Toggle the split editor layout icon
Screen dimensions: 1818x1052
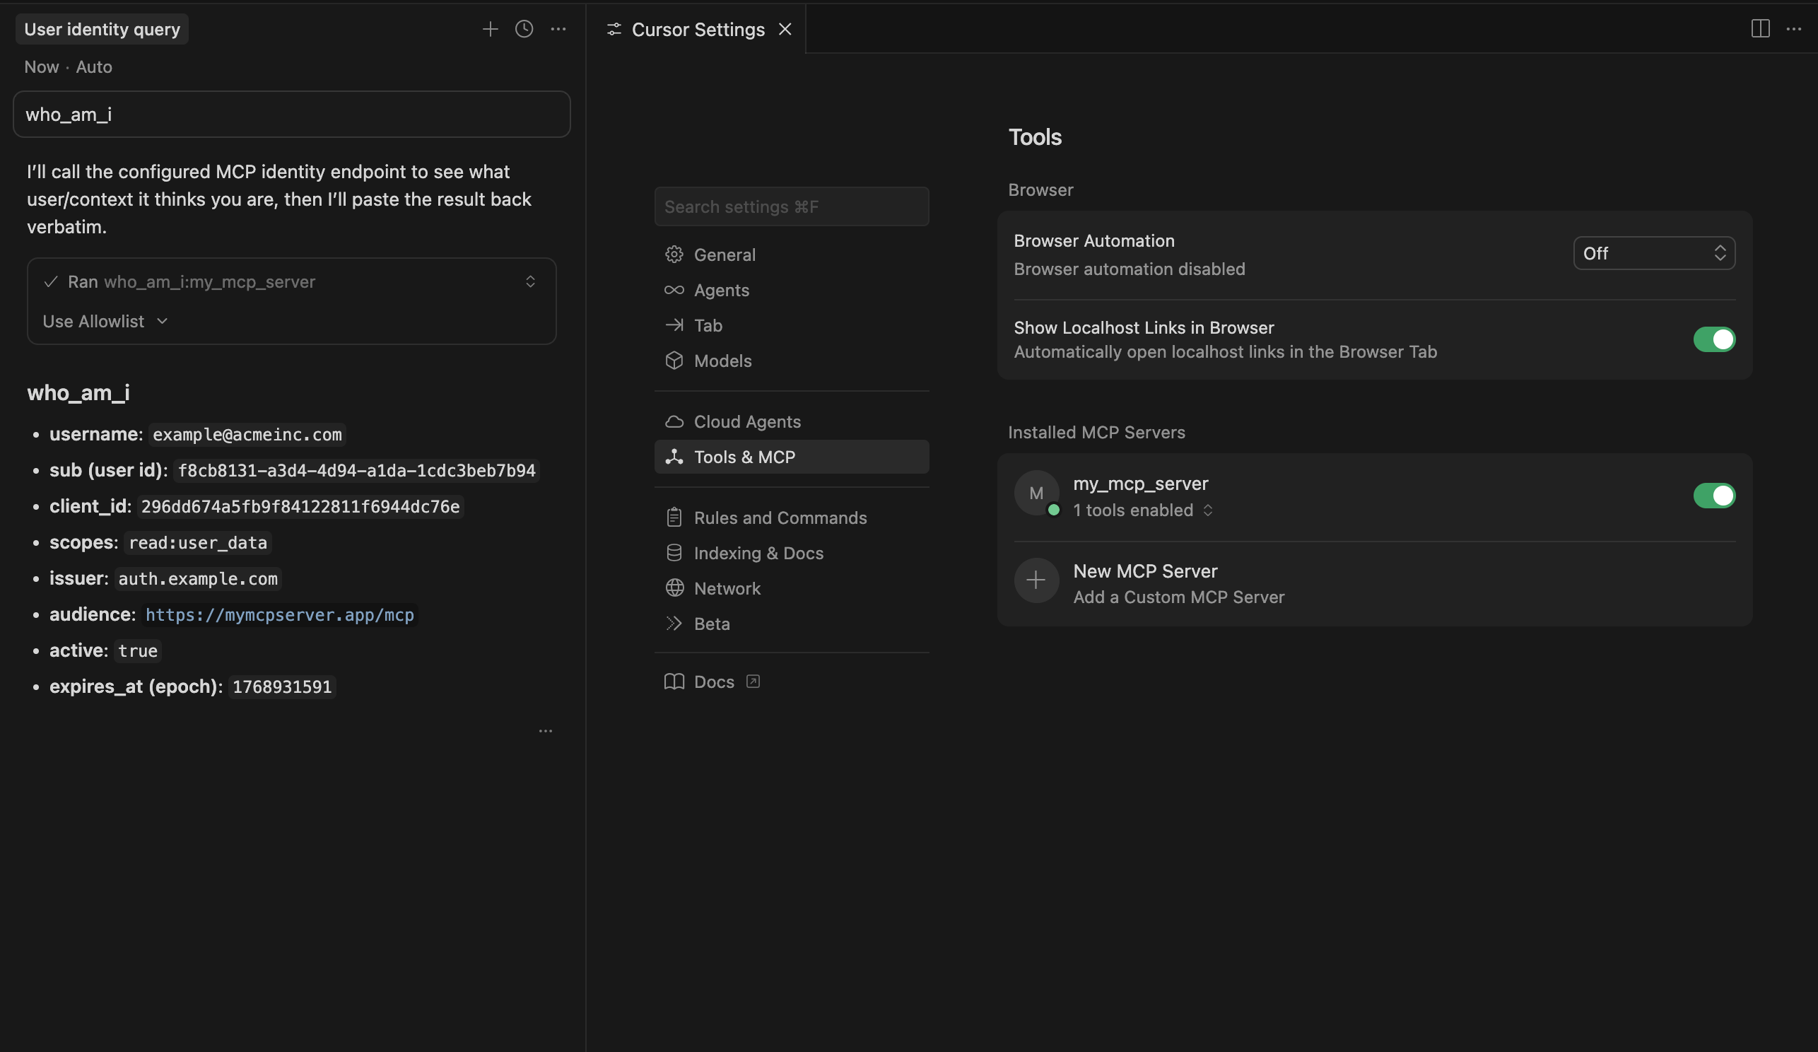click(x=1759, y=29)
